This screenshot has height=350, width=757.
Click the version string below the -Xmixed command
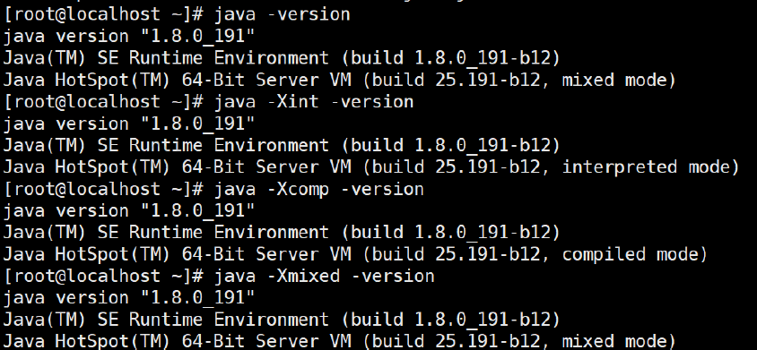tap(129, 298)
